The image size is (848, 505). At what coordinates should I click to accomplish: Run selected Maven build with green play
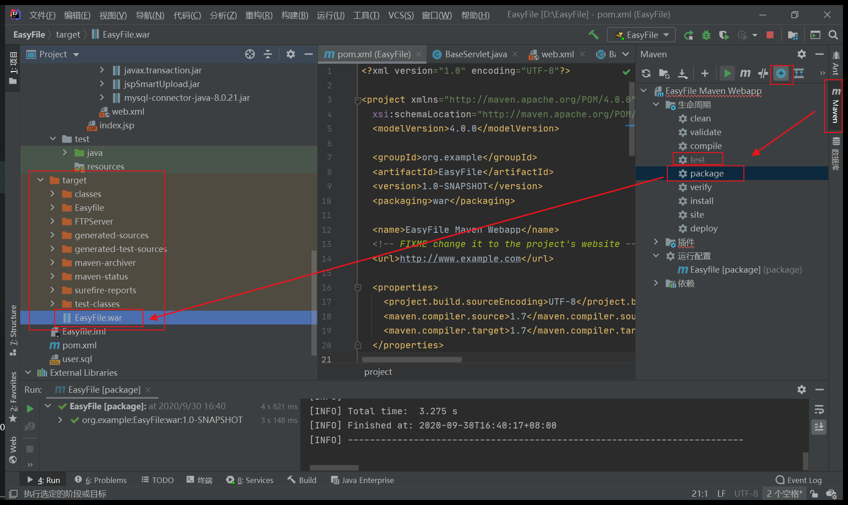click(727, 73)
